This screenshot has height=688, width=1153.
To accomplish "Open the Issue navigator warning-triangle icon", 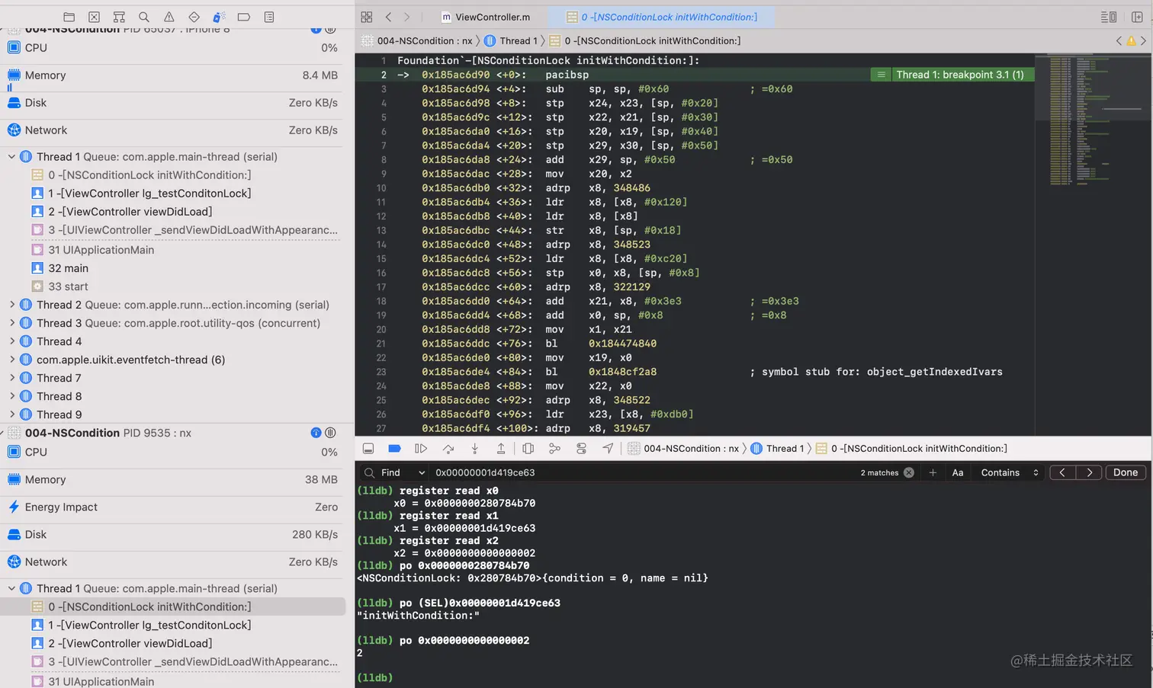I will [x=169, y=17].
